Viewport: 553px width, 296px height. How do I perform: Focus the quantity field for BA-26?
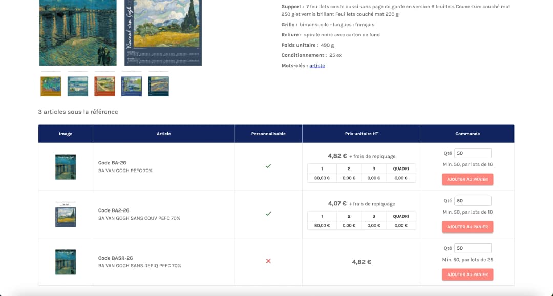[473, 153]
